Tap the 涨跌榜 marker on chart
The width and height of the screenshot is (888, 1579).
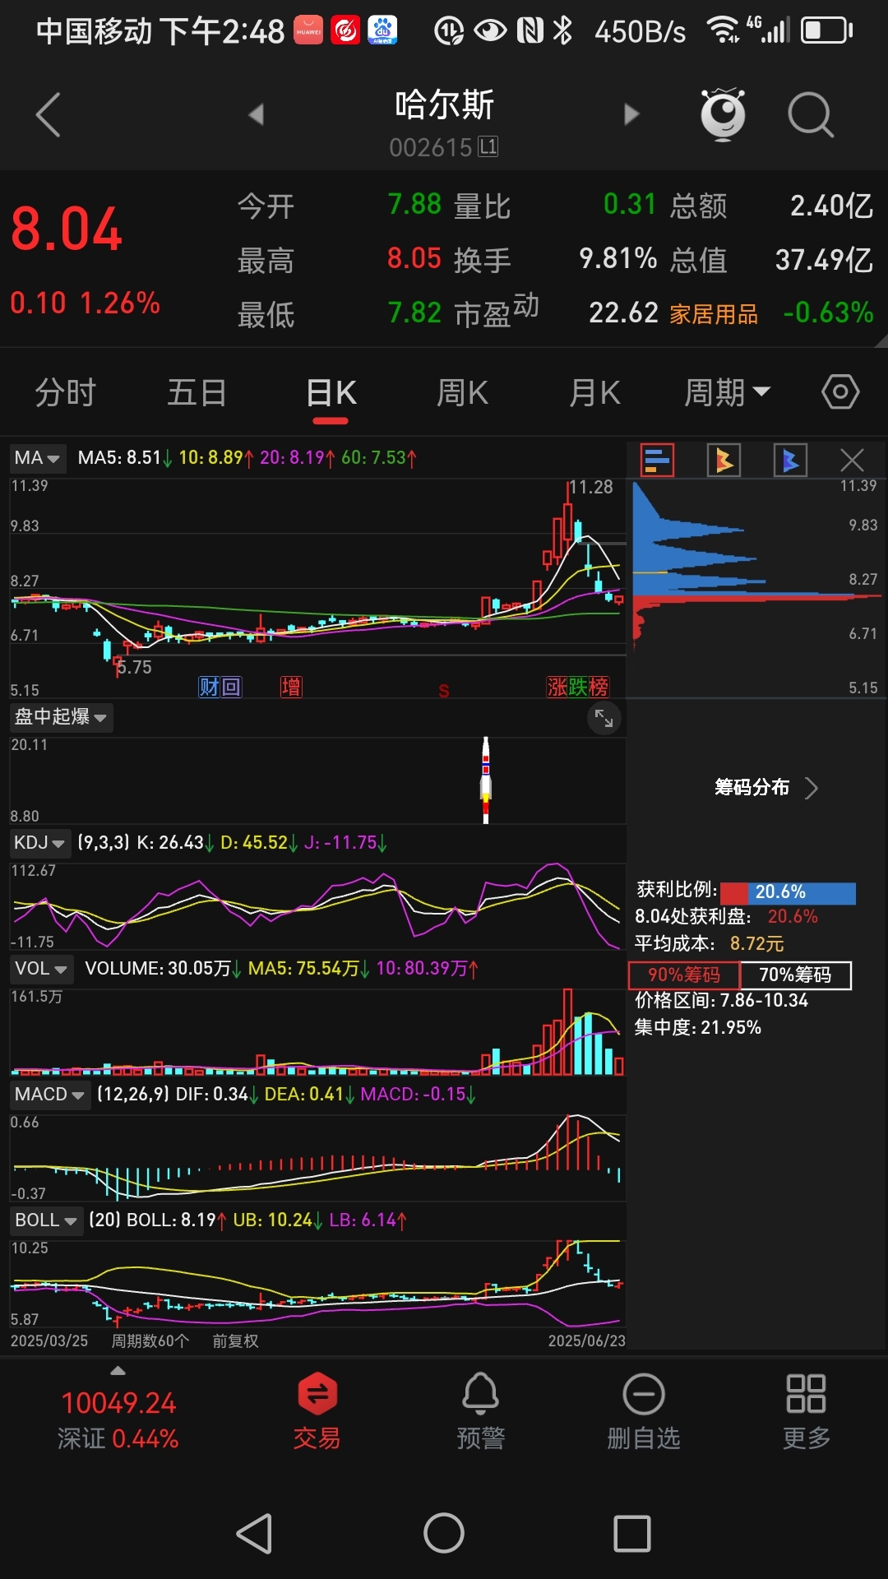pos(578,687)
